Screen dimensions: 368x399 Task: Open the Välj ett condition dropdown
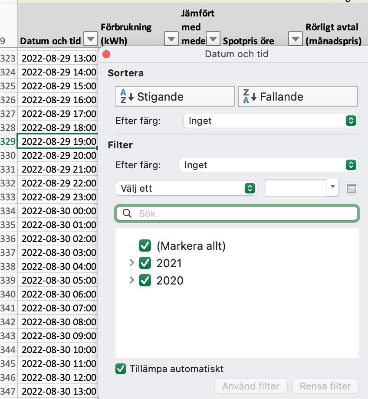click(x=186, y=188)
